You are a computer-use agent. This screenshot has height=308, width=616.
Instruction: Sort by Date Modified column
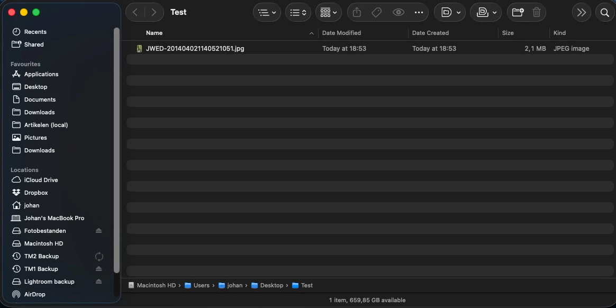point(341,33)
